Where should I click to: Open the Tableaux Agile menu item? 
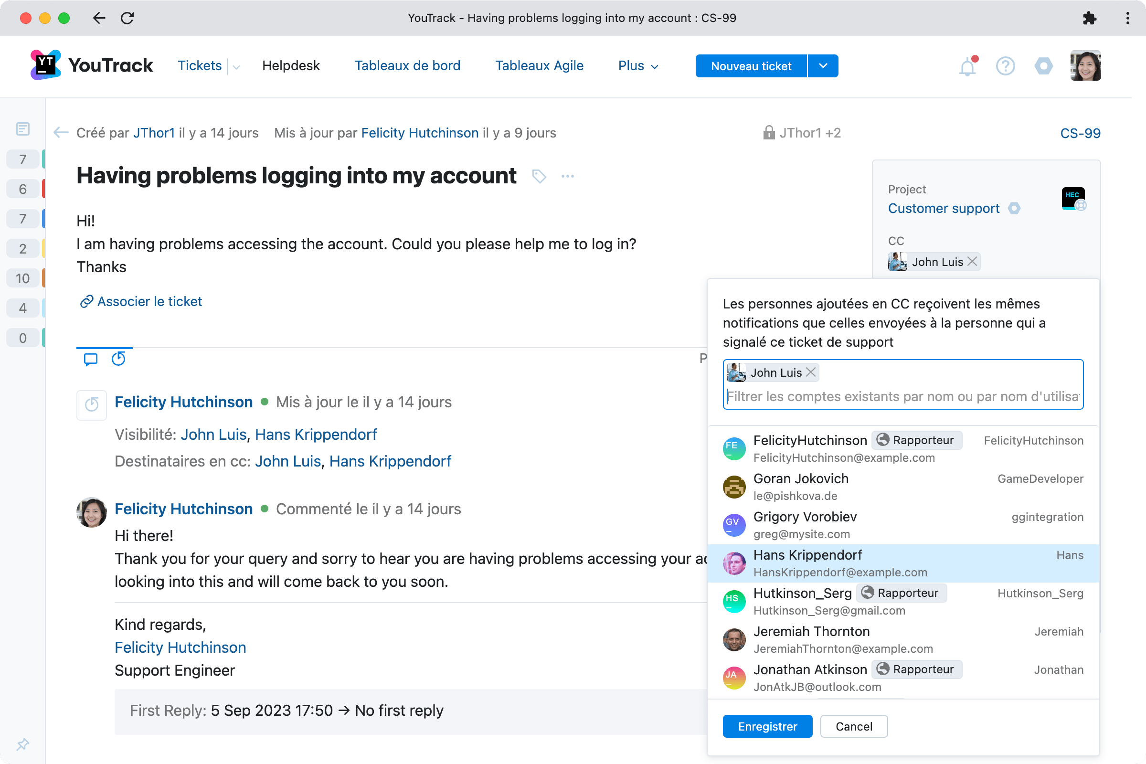540,66
